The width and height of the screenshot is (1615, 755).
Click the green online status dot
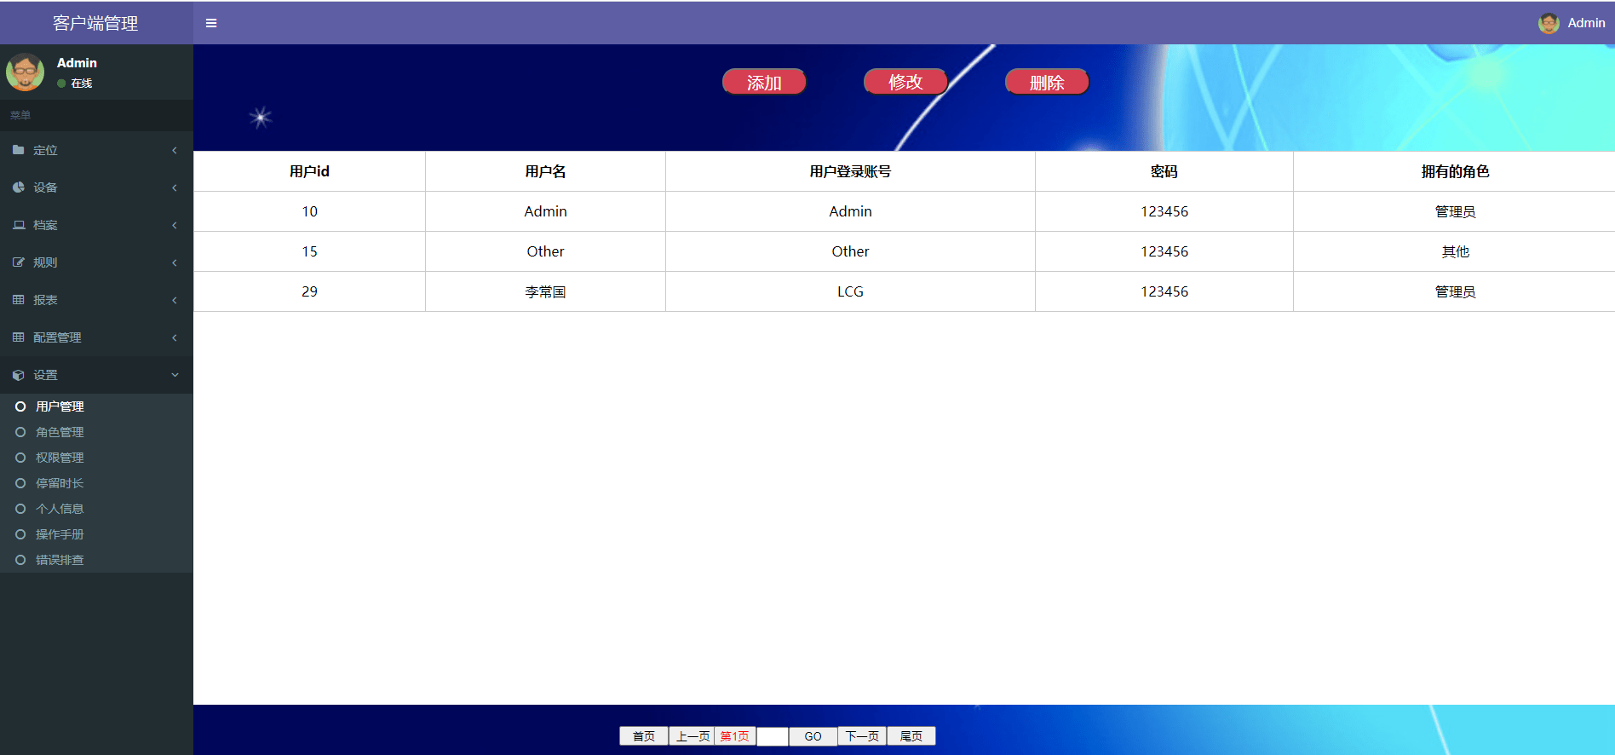61,84
